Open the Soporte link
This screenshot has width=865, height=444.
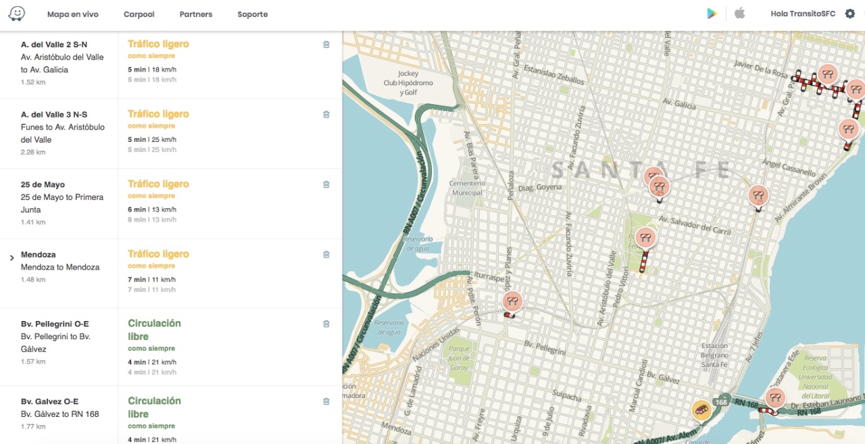pos(252,14)
